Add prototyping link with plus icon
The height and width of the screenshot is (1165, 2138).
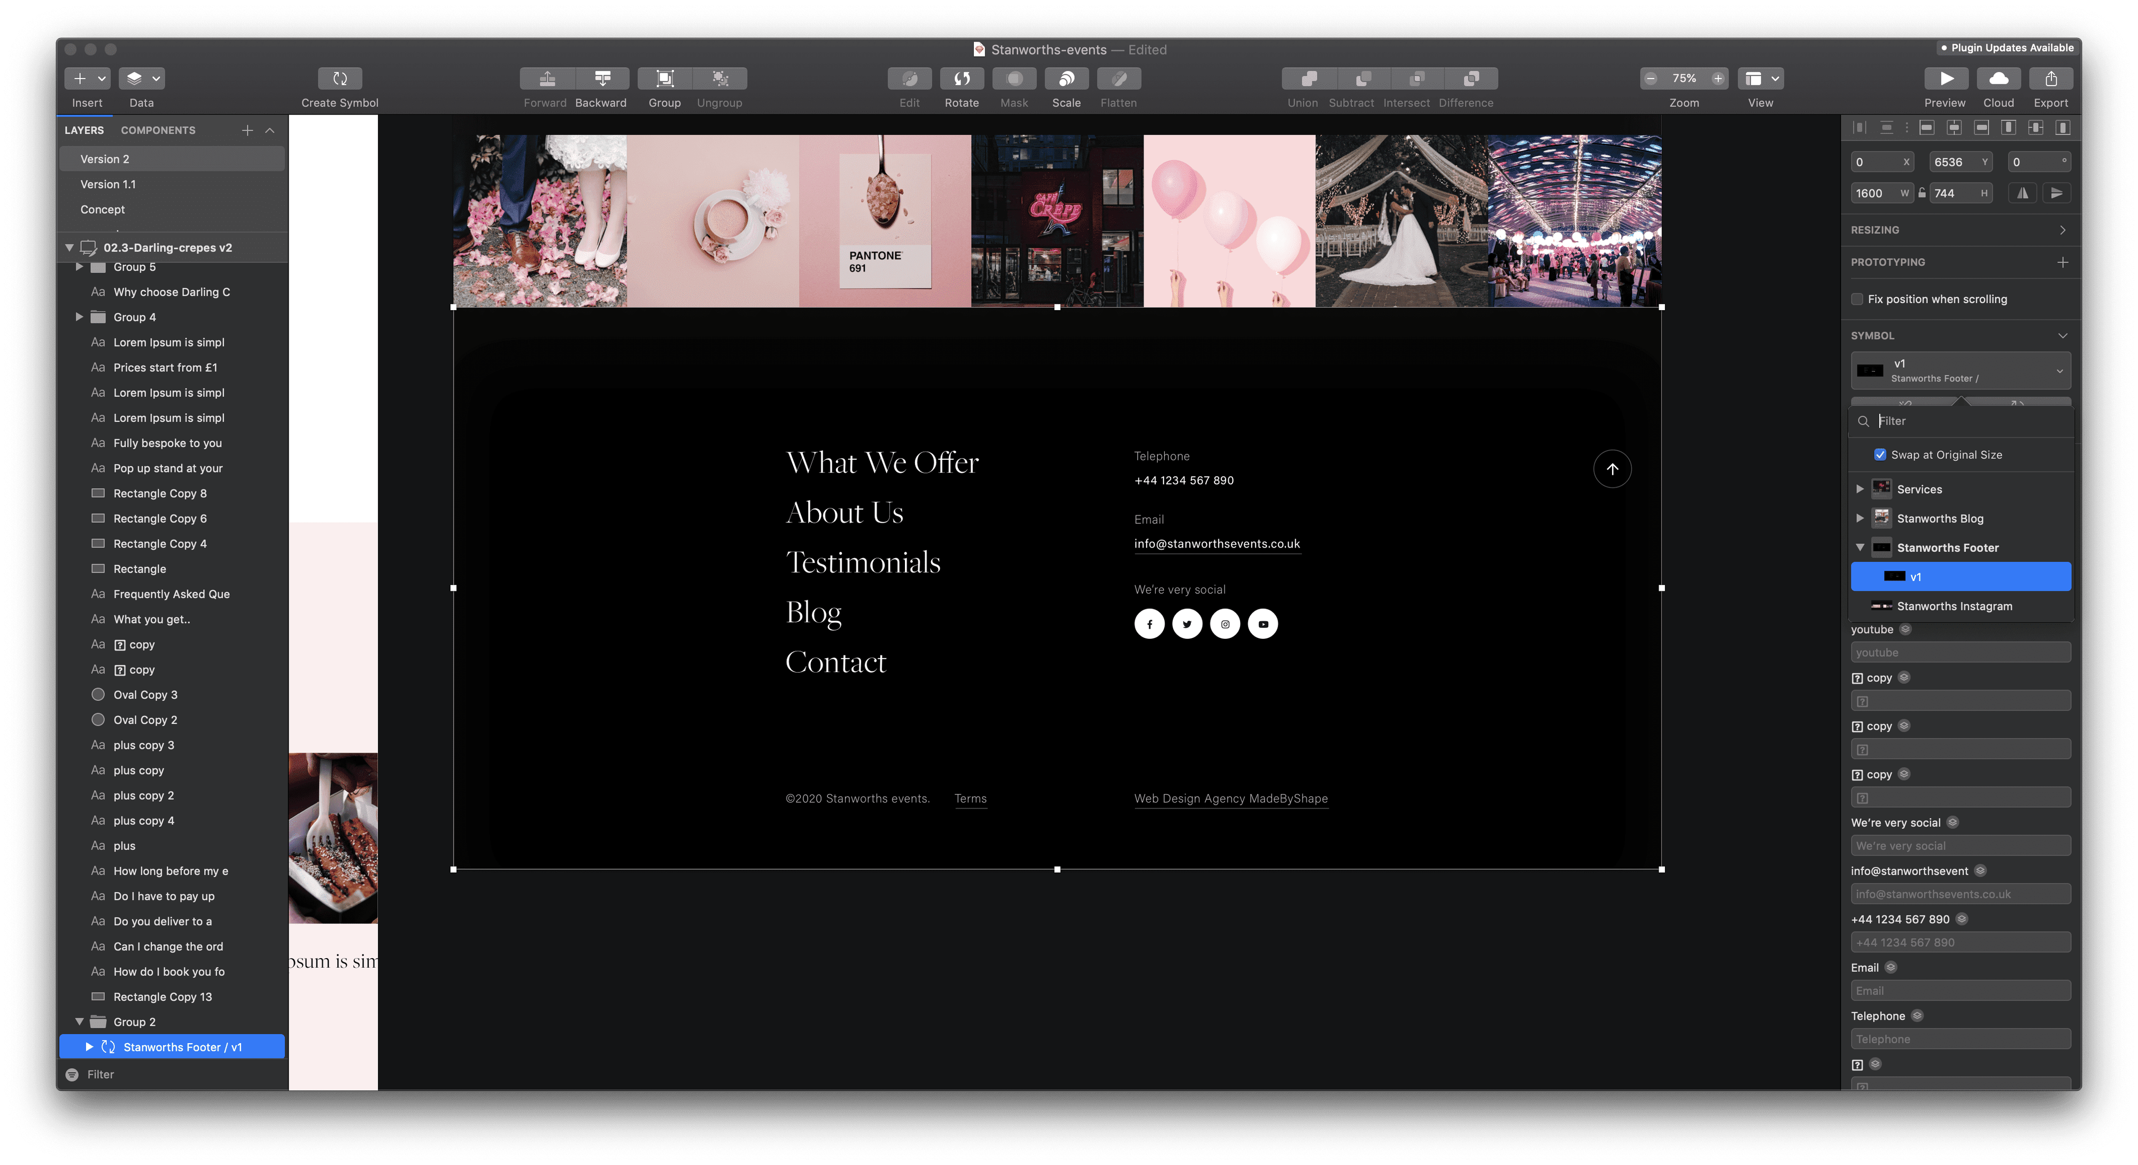(x=2063, y=261)
